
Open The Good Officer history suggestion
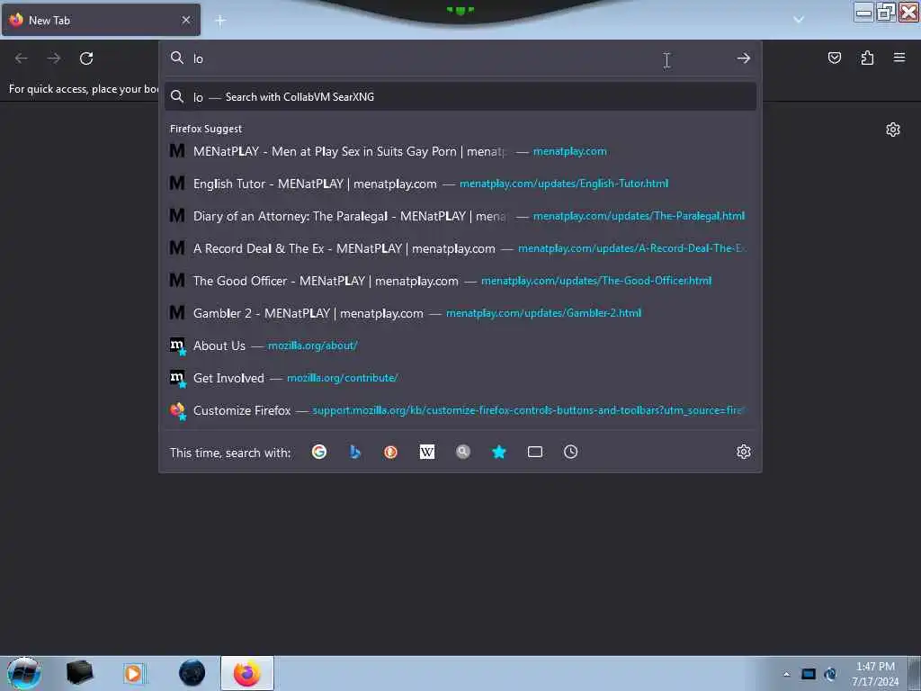(x=460, y=281)
